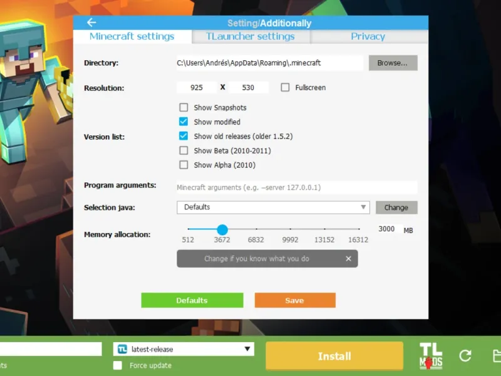Open the folder icon at bottom right
The image size is (501, 376).
click(x=497, y=356)
